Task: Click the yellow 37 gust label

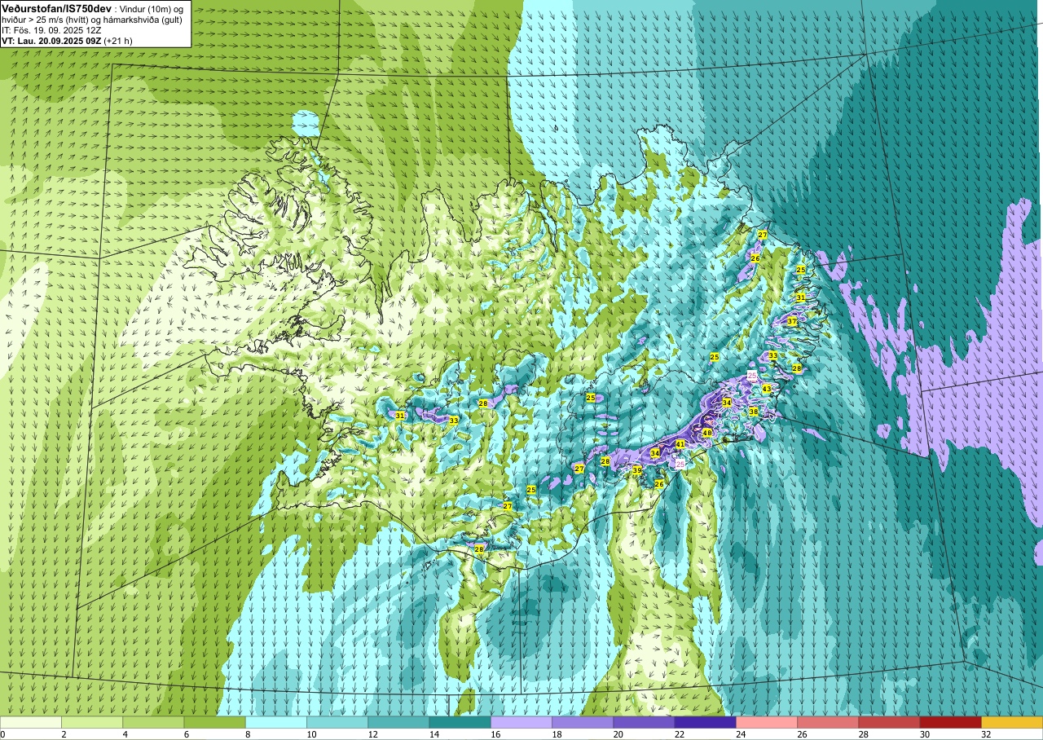Action: coord(792,322)
